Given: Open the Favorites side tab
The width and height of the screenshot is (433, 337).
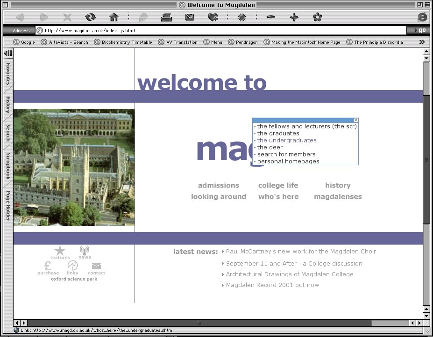Looking at the screenshot, I should [8, 74].
